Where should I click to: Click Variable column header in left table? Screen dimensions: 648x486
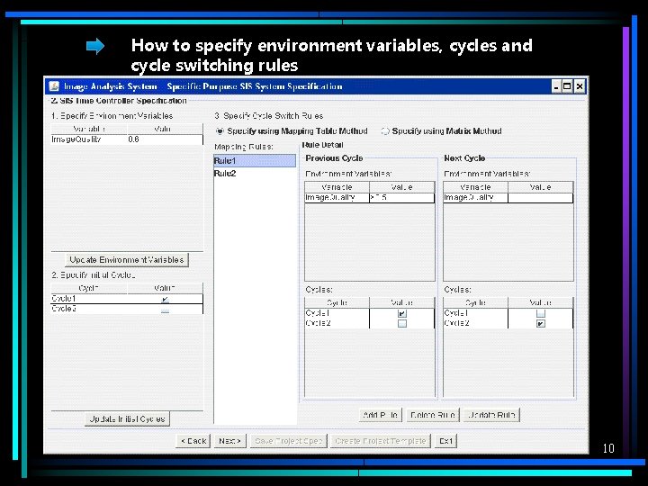(x=89, y=129)
